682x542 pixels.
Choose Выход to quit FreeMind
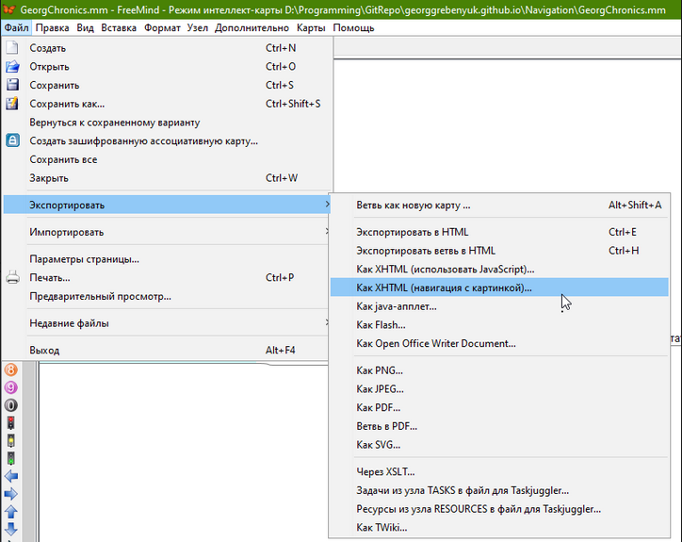tap(44, 351)
